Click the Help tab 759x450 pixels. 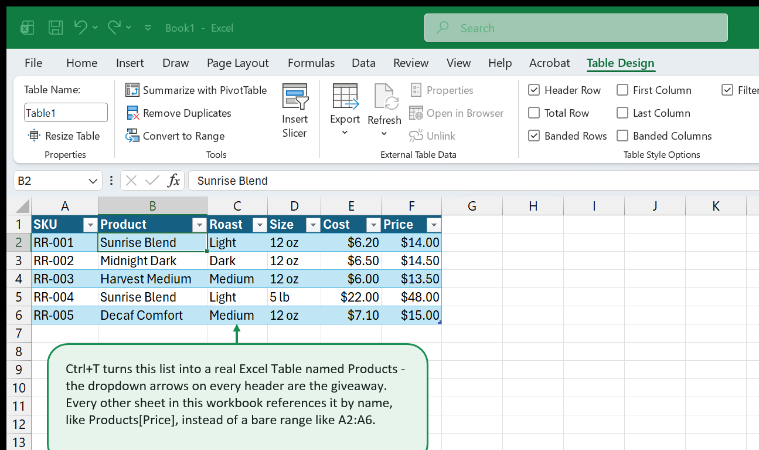pyautogui.click(x=500, y=63)
